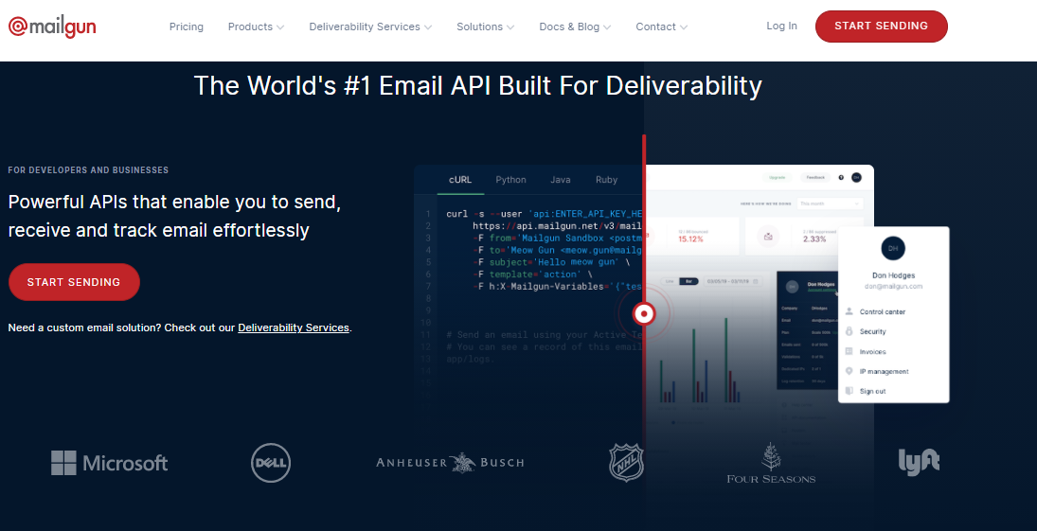Click the Feedback button in dashboard
Screen dimensions: 1037x531
(815, 177)
